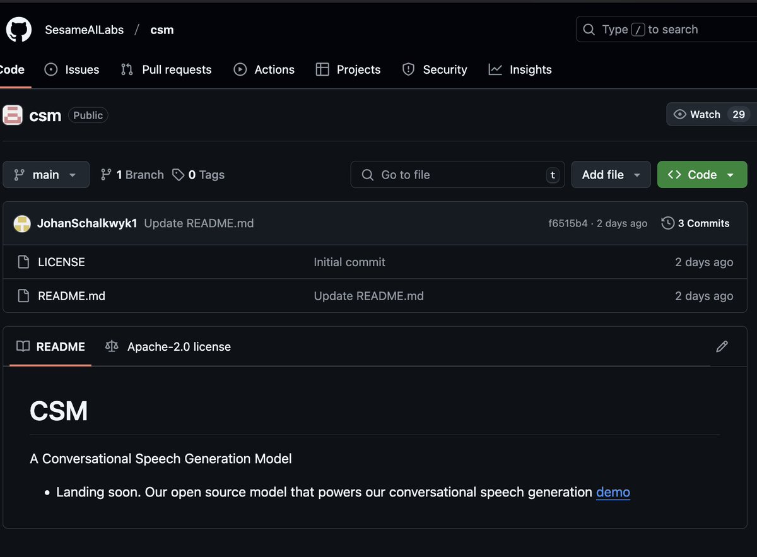
Task: Open the GitHub home via the logo icon
Action: coord(18,29)
